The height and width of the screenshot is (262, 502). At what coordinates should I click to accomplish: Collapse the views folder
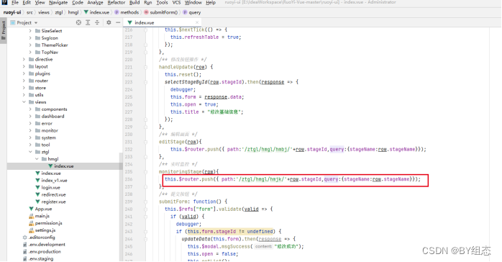[24, 102]
